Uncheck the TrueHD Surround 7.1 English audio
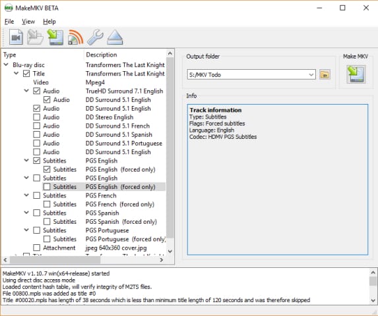Screen dimensions: 378x316 (x=37, y=91)
